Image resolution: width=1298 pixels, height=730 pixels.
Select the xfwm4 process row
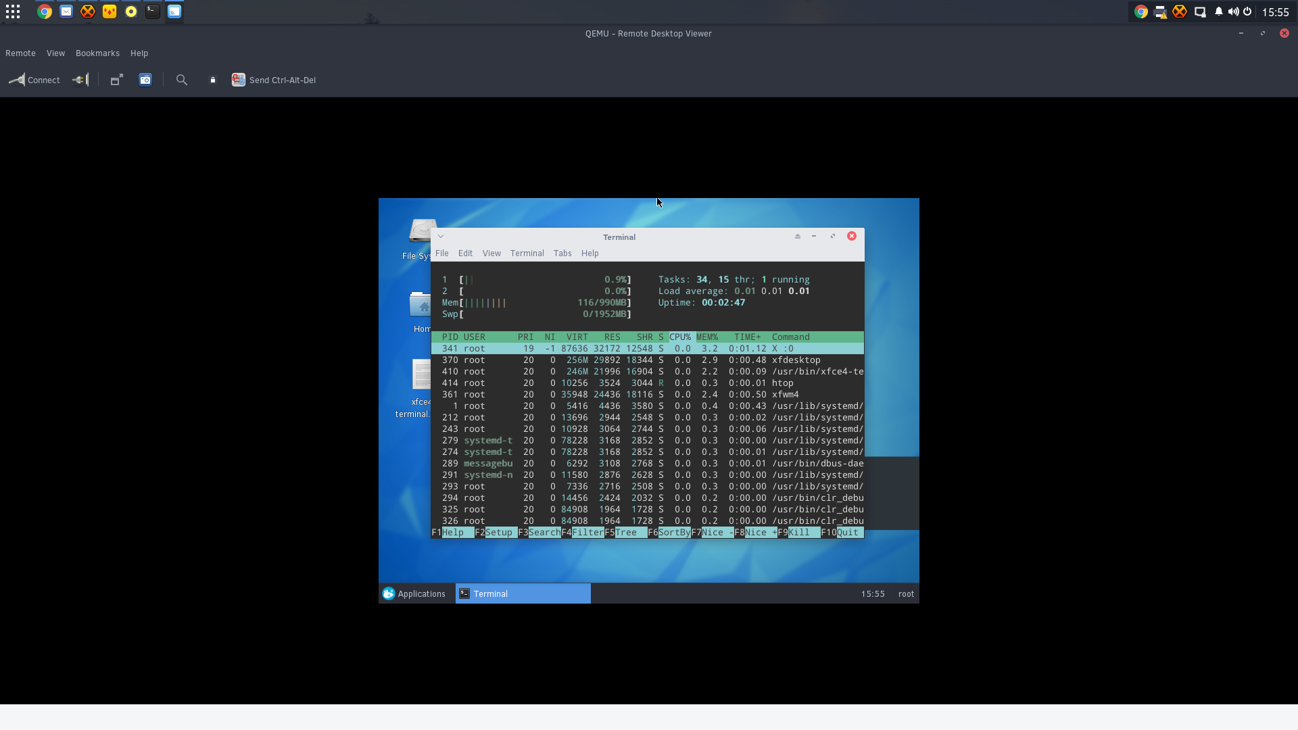pyautogui.click(x=648, y=395)
